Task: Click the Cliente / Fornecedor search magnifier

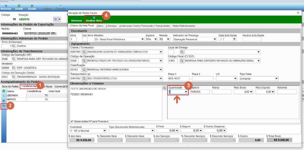Action: coord(84,52)
